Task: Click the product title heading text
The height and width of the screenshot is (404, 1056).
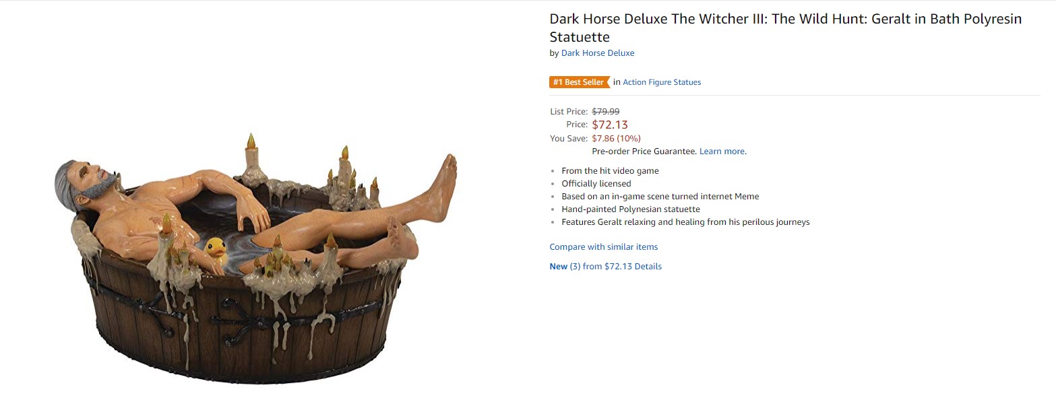Action: 786,28
